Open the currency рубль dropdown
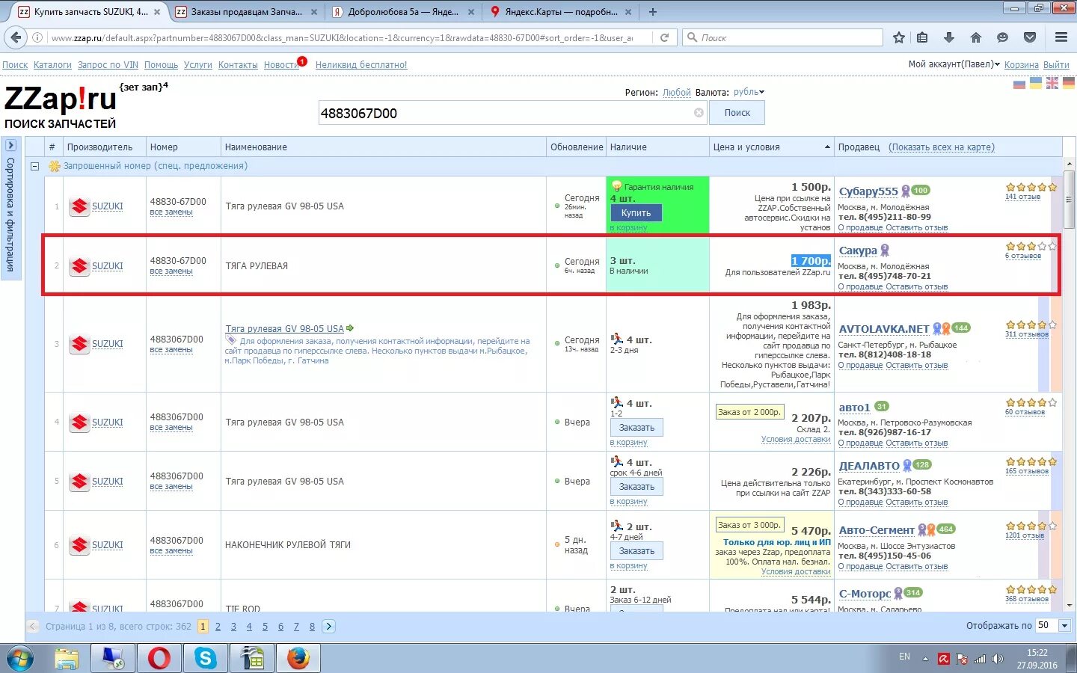This screenshot has height=673, width=1077. click(x=749, y=92)
